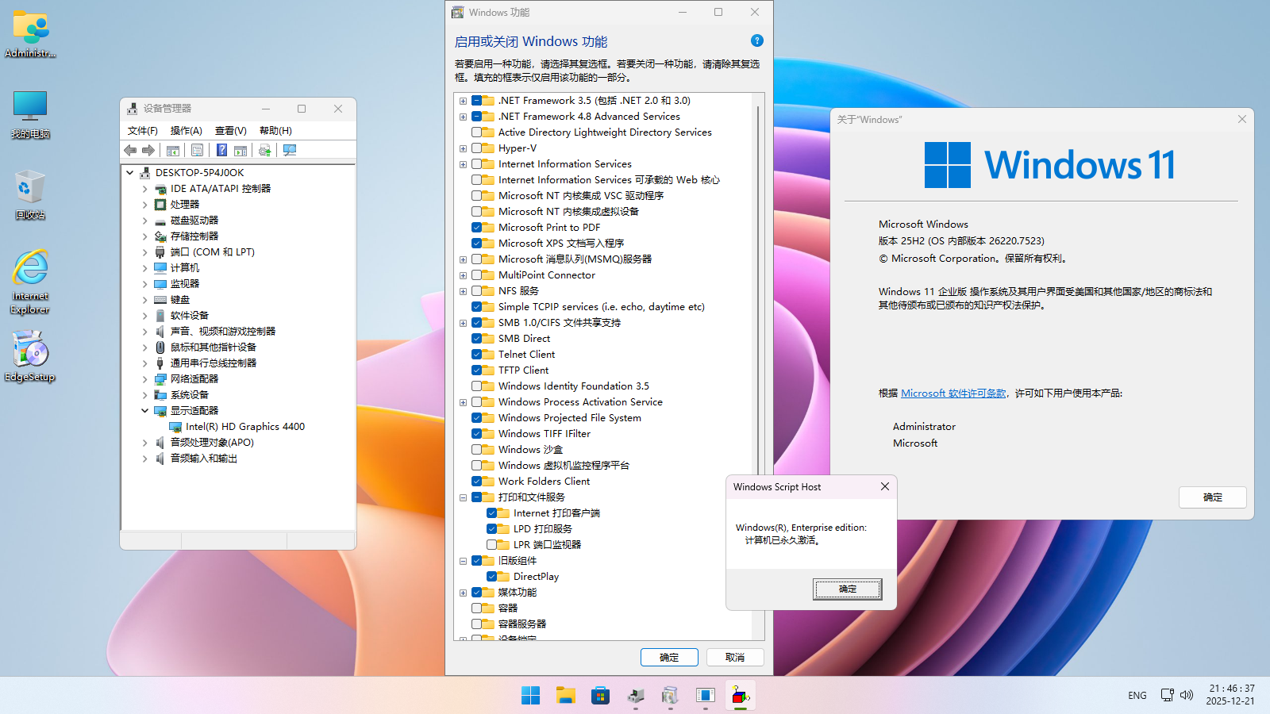
Task: Open the 查看(V) menu in Device Manager
Action: (231, 131)
